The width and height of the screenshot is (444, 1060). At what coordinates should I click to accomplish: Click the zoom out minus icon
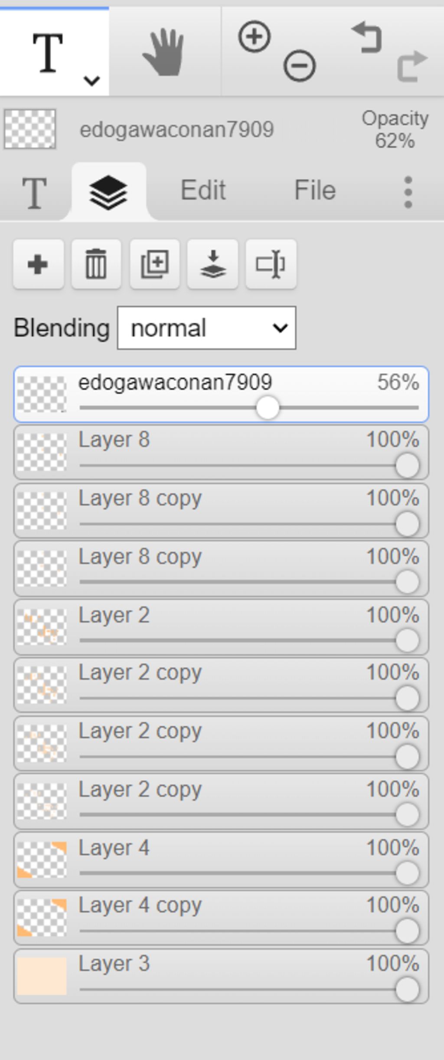click(x=300, y=66)
